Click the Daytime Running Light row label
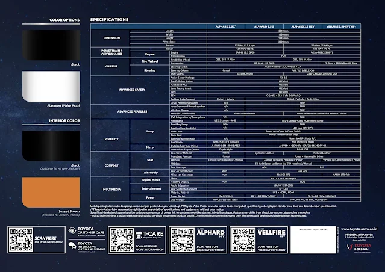This screenshot has width=385, height=272. (x=183, y=128)
